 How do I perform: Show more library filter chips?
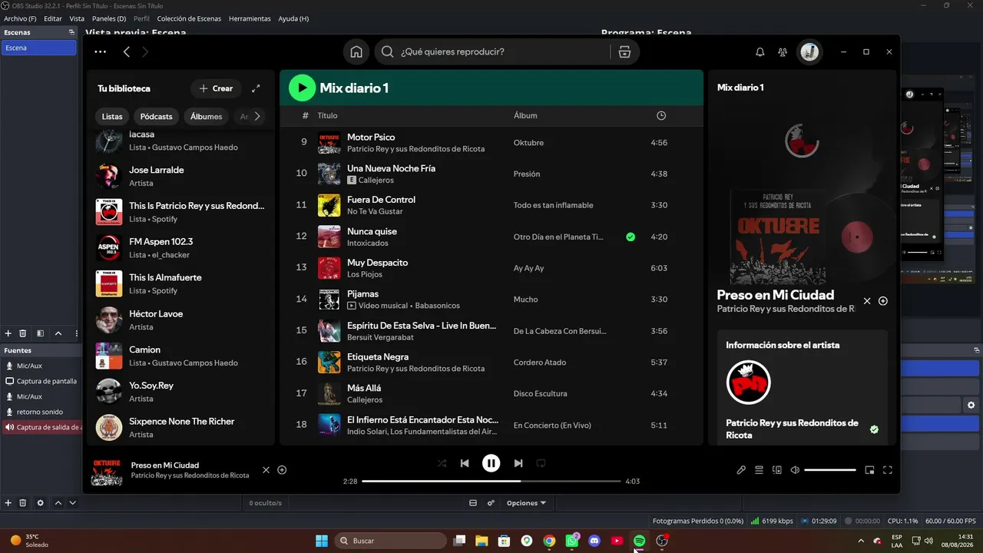pos(257,117)
